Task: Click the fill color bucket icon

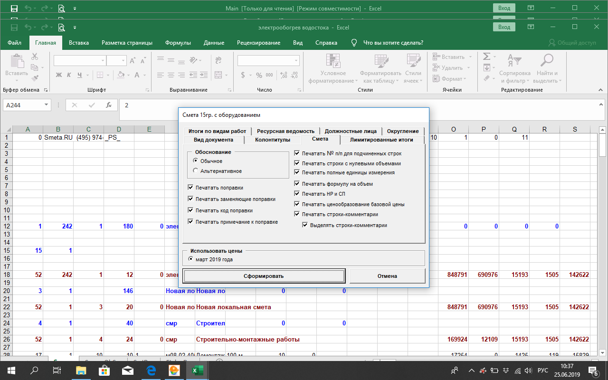Action: pyautogui.click(x=121, y=75)
